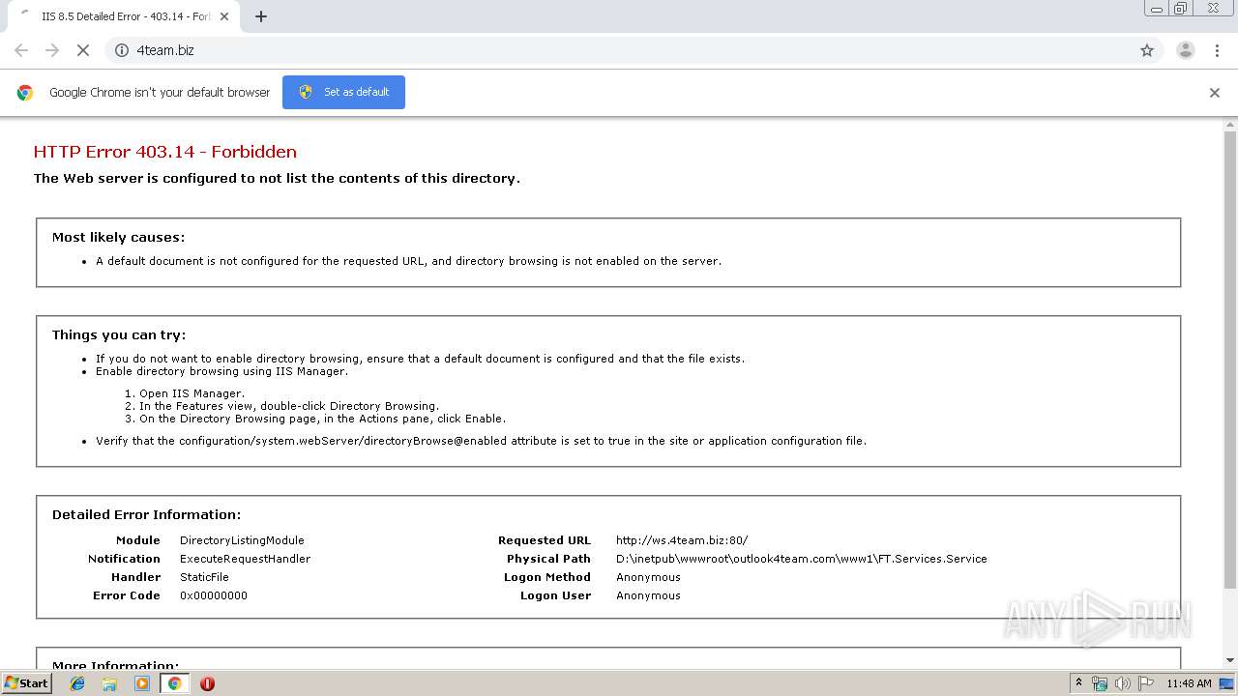Click the Chrome logo in the info bar
Screen dimensions: 1238x696
[25, 93]
